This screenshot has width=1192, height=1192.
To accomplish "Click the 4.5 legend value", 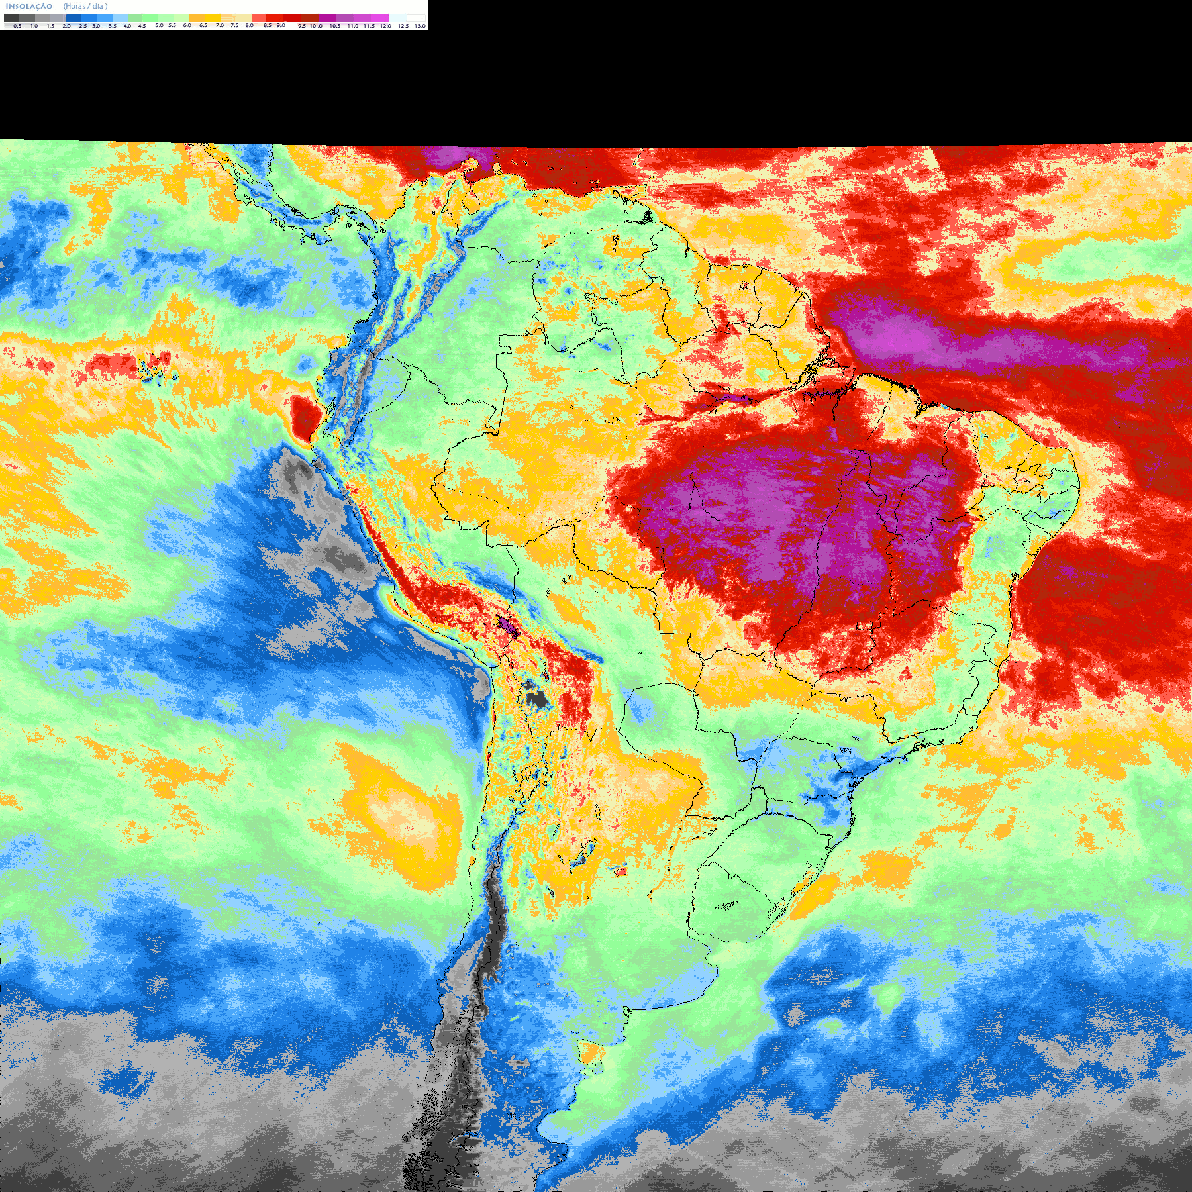I will tap(142, 26).
